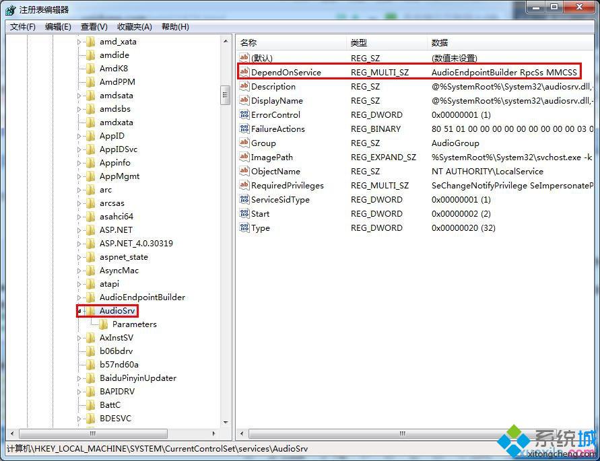Collapse the AudioSrv key

coord(79,311)
